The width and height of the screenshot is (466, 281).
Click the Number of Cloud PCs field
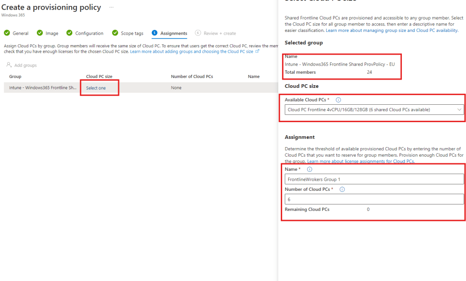click(x=374, y=199)
